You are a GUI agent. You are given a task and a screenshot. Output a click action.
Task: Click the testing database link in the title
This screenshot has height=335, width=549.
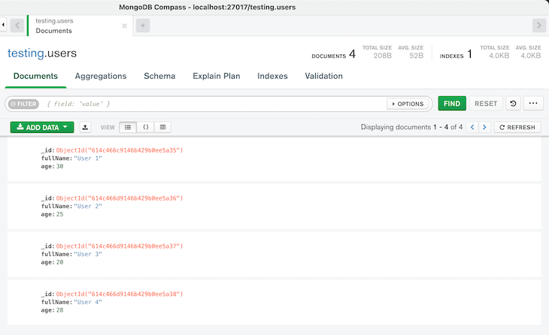tap(26, 53)
